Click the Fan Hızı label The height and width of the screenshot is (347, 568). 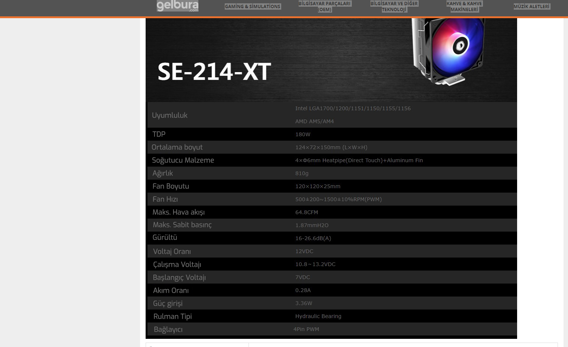tap(165, 199)
